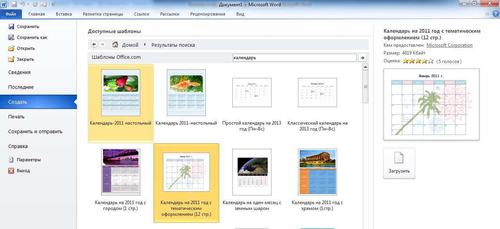500x229 pixels.
Task: Minimize the ribbon with the caret icon
Action: 487,14
